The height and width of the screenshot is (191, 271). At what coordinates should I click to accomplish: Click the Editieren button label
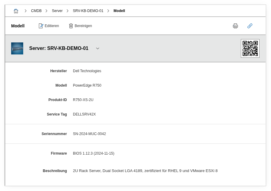[x=52, y=26]
